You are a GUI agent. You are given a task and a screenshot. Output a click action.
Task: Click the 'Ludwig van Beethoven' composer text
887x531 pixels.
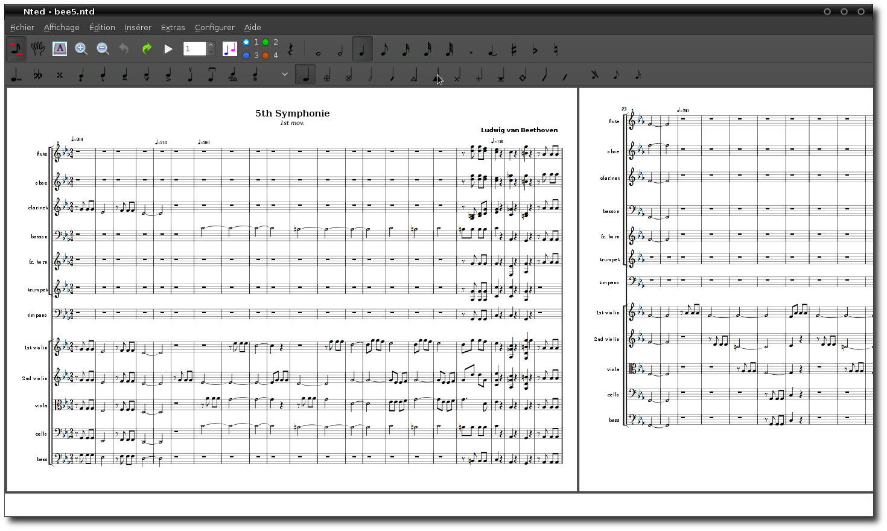(520, 130)
